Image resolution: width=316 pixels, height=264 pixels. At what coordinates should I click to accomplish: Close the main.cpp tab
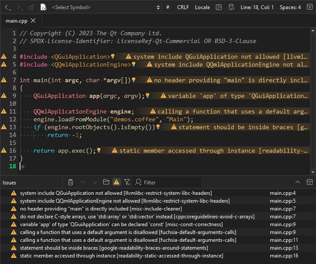click(34, 20)
